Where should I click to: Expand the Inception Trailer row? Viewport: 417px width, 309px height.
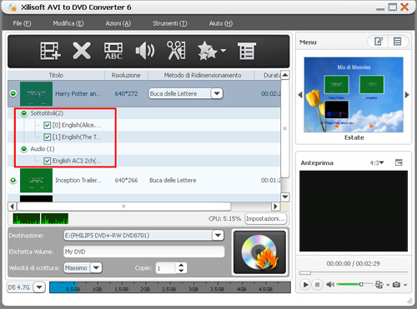[13, 180]
